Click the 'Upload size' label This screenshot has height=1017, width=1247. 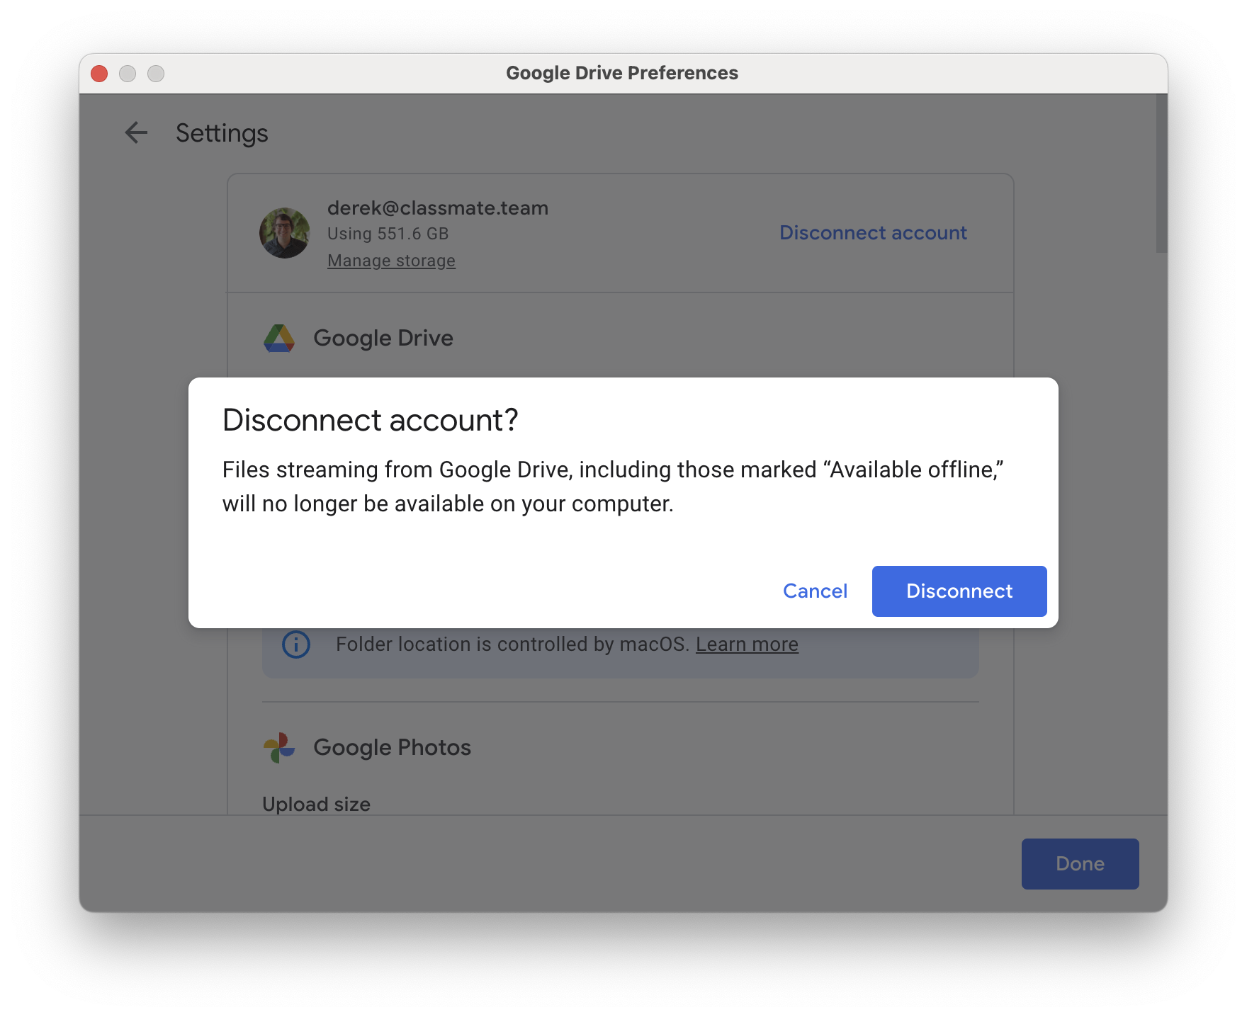(x=316, y=804)
